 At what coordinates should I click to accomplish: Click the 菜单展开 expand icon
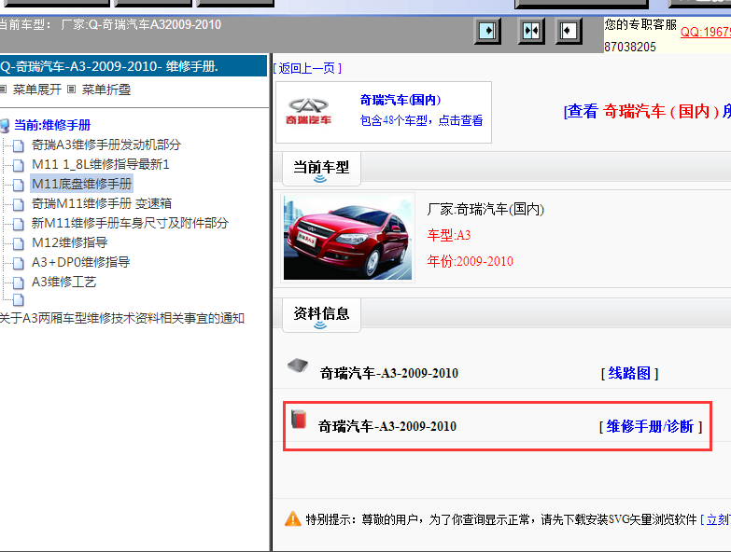point(3,89)
